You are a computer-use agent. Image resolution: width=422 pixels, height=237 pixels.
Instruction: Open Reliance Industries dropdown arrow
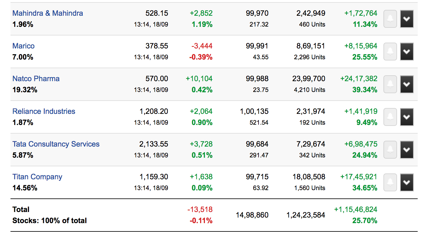click(x=407, y=117)
